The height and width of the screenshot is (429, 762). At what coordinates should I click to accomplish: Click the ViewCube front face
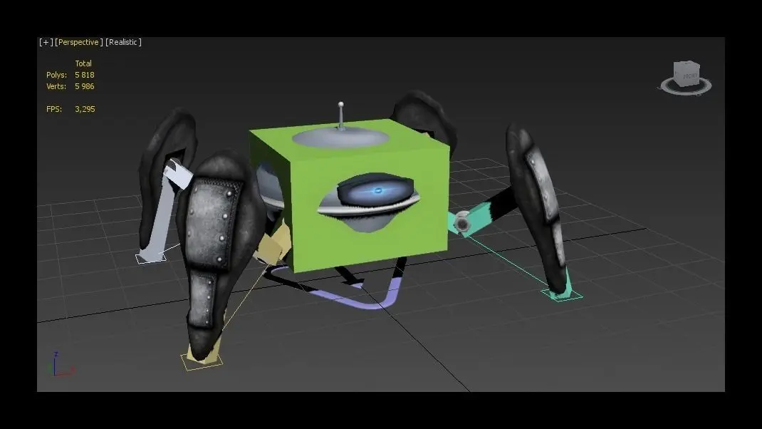689,76
